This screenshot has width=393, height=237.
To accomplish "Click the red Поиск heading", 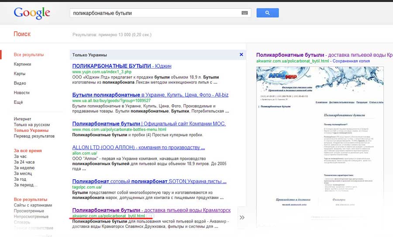I will click(x=22, y=34).
